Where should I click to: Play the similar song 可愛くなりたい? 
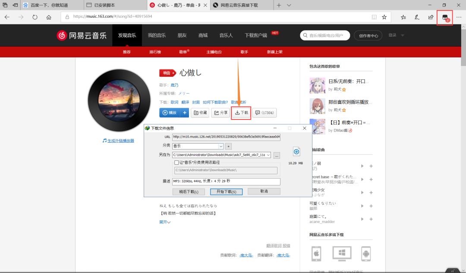point(362,206)
